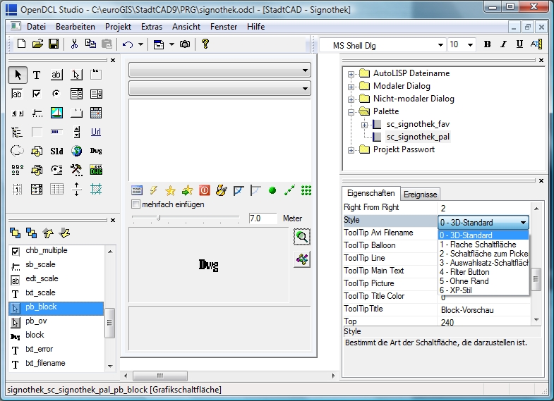
Task: Select the checkbox control tool in toolbox
Action: pos(37,94)
